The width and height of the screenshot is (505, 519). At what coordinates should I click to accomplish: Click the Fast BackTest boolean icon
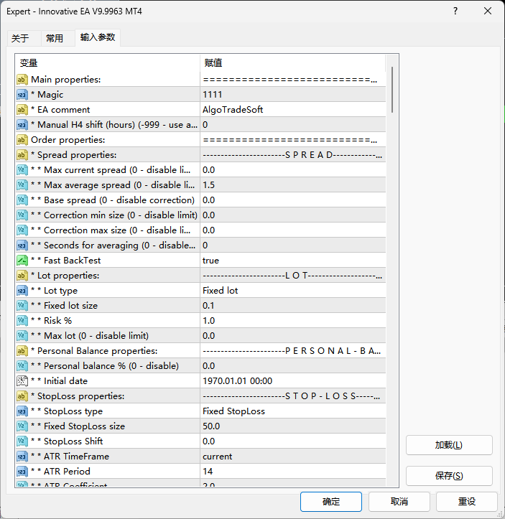tap(22, 261)
